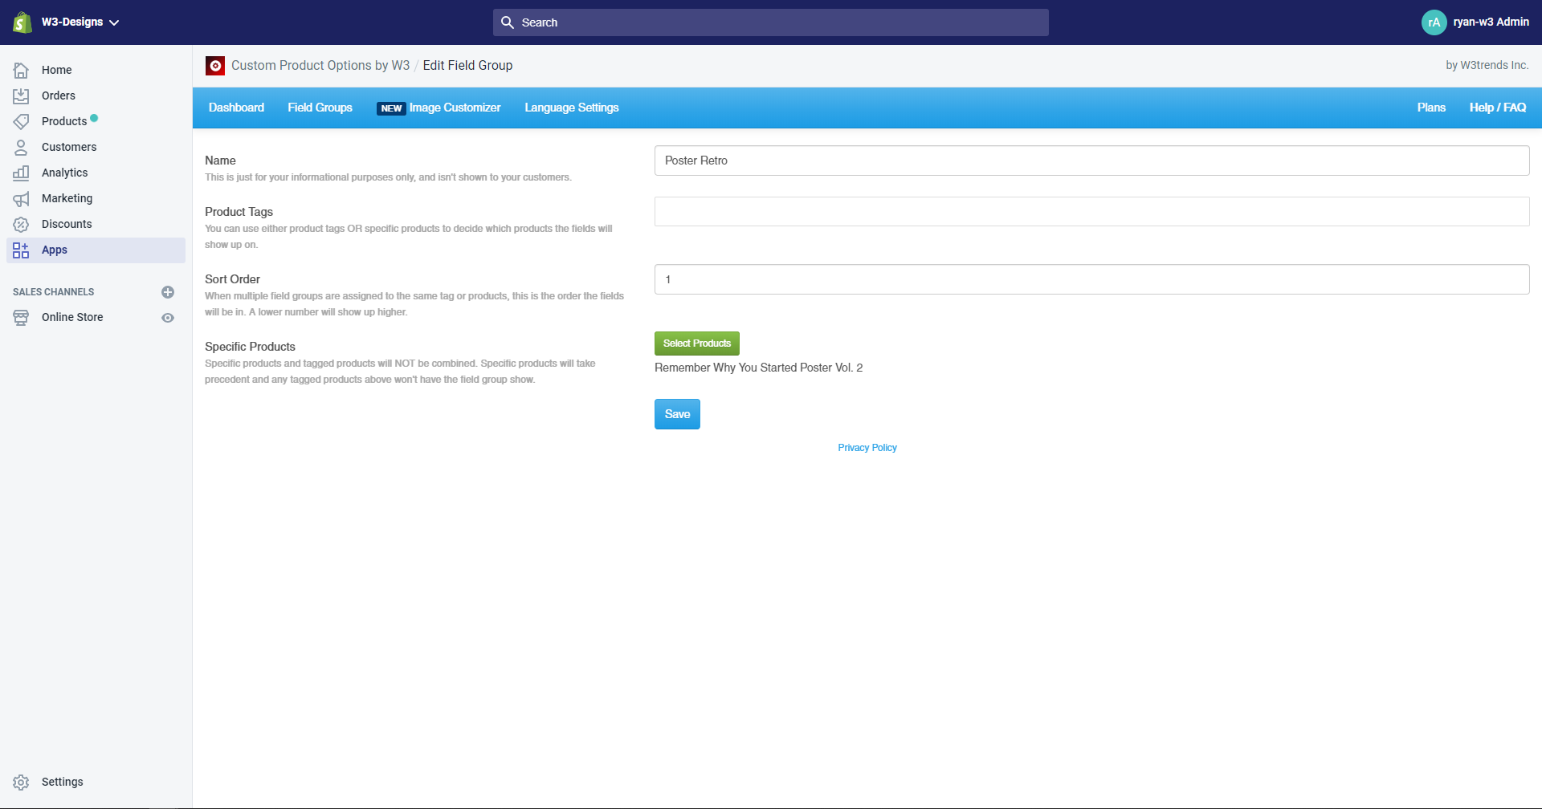The width and height of the screenshot is (1542, 809).
Task: Focus the top Search bar
Action: click(771, 22)
